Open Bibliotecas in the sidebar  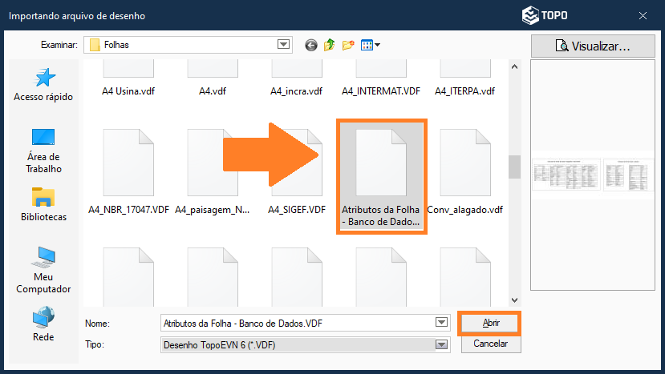[43, 204]
